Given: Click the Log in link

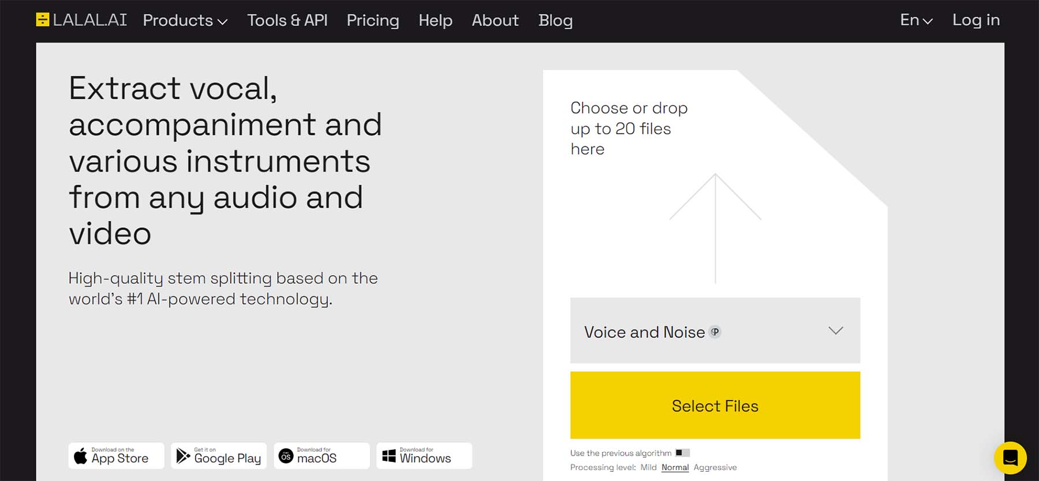Looking at the screenshot, I should (x=976, y=20).
